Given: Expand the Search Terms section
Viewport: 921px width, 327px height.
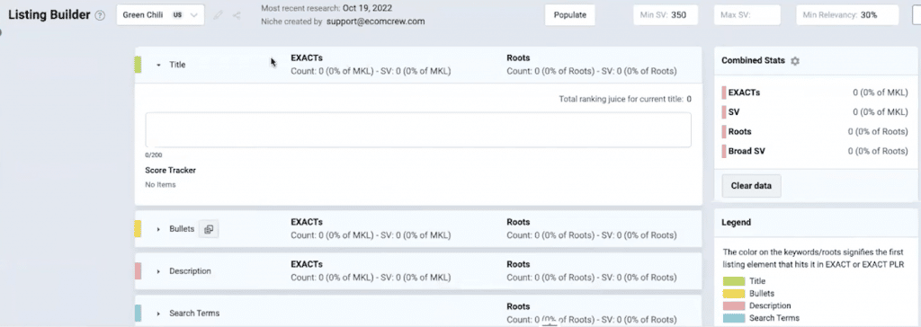Looking at the screenshot, I should point(158,314).
